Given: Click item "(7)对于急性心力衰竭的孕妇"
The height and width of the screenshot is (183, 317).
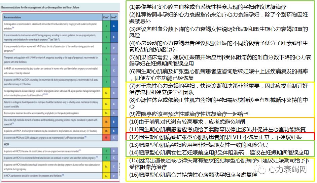Looking at the screenshot, I should 219,89.
